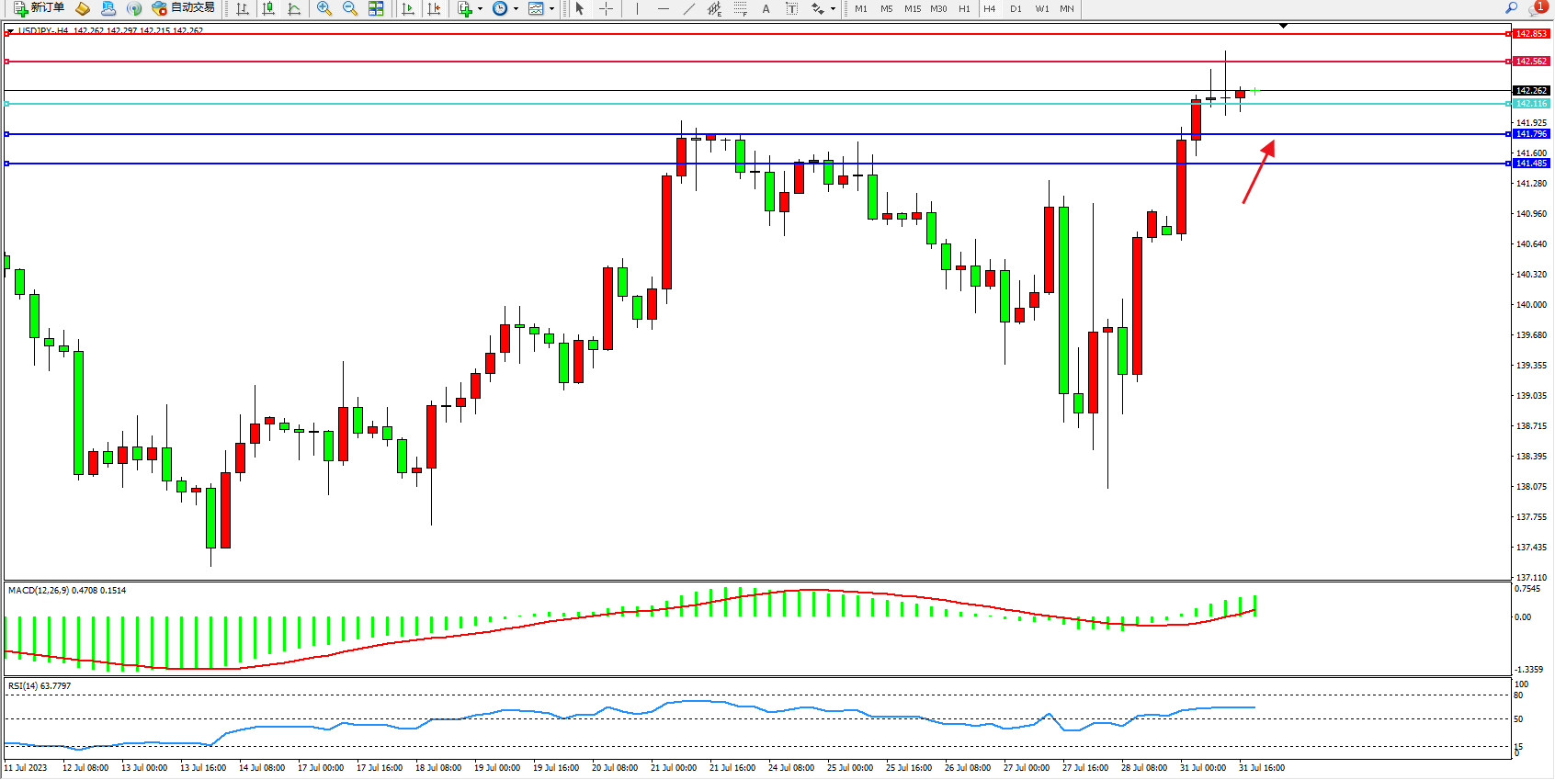Click the zoom out magnifier icon
The image size is (1555, 780).
pos(350,8)
